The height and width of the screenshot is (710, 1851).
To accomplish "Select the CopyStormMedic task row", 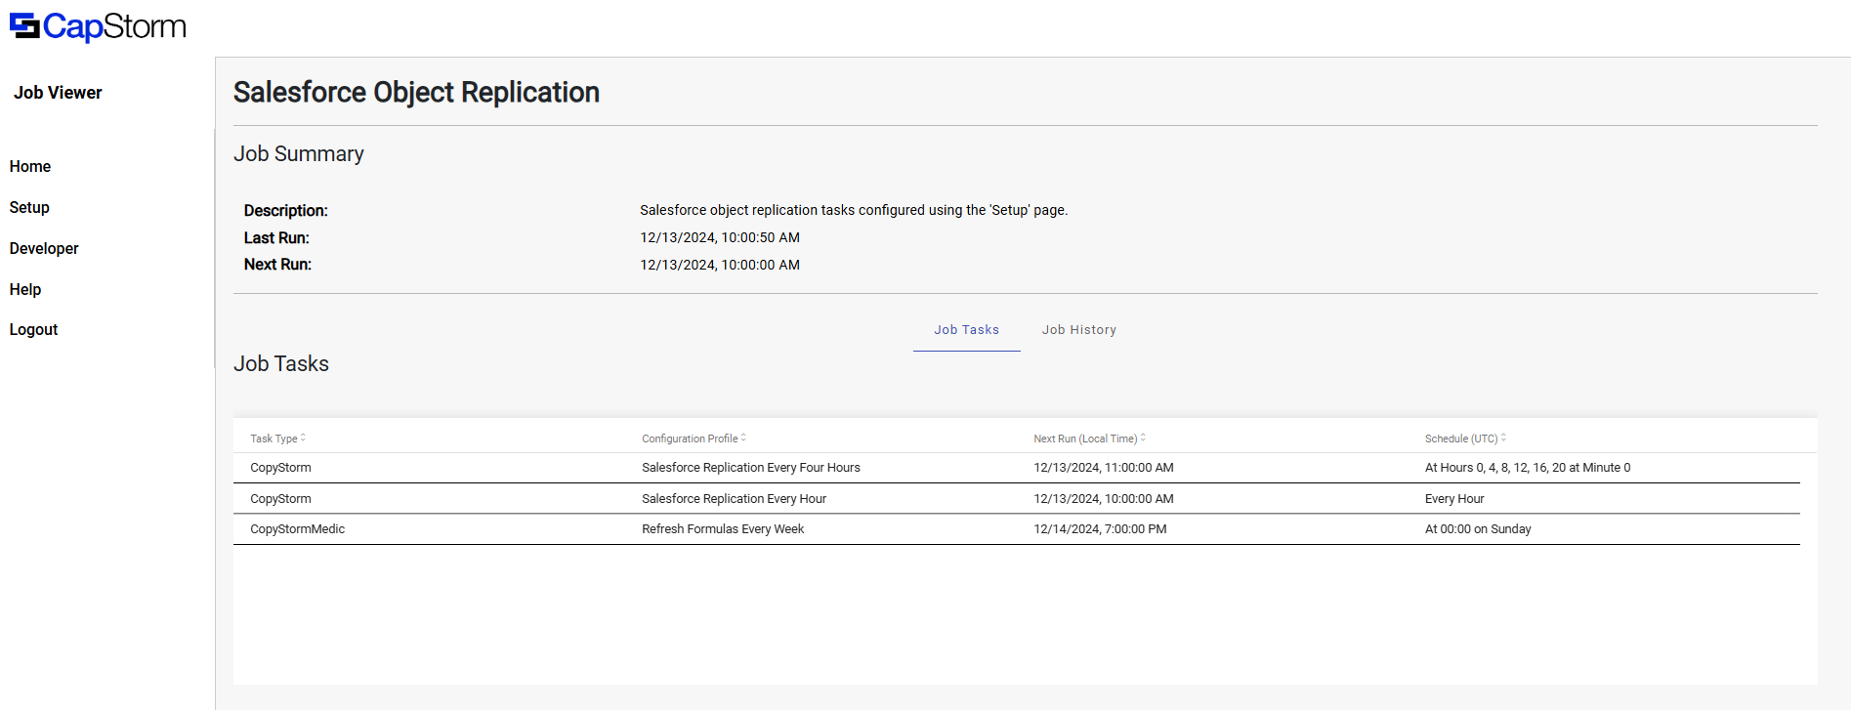I will pos(1016,529).
